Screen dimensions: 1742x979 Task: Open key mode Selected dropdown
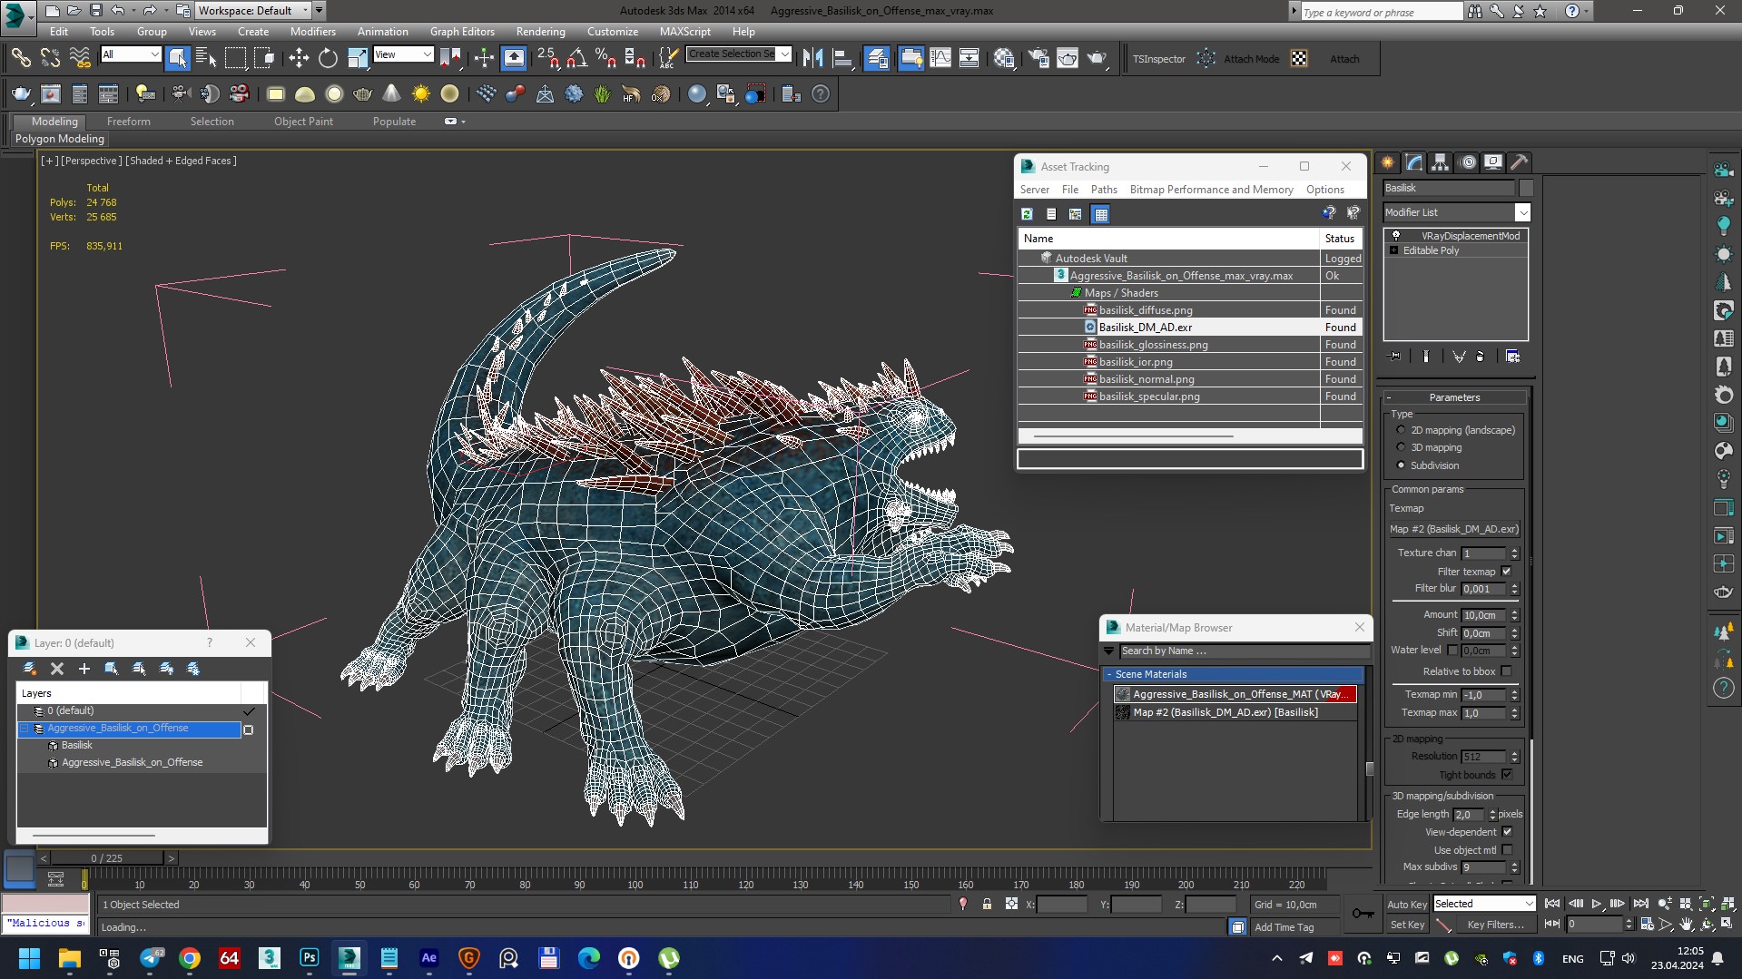(x=1483, y=904)
